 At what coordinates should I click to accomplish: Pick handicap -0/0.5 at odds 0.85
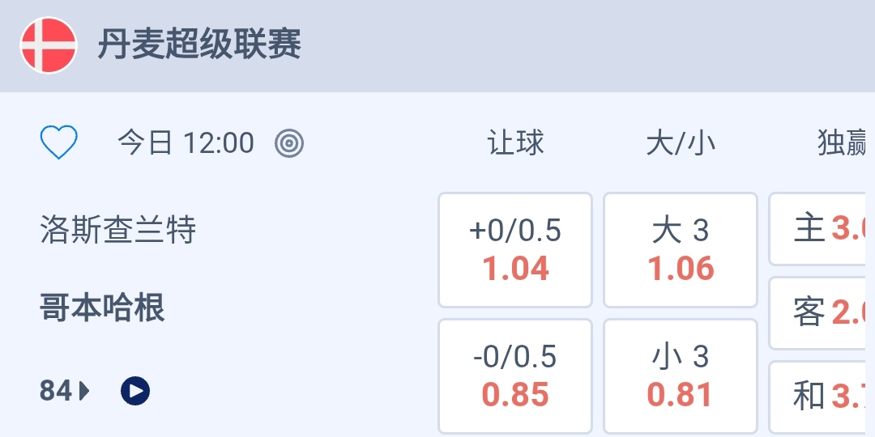point(515,376)
